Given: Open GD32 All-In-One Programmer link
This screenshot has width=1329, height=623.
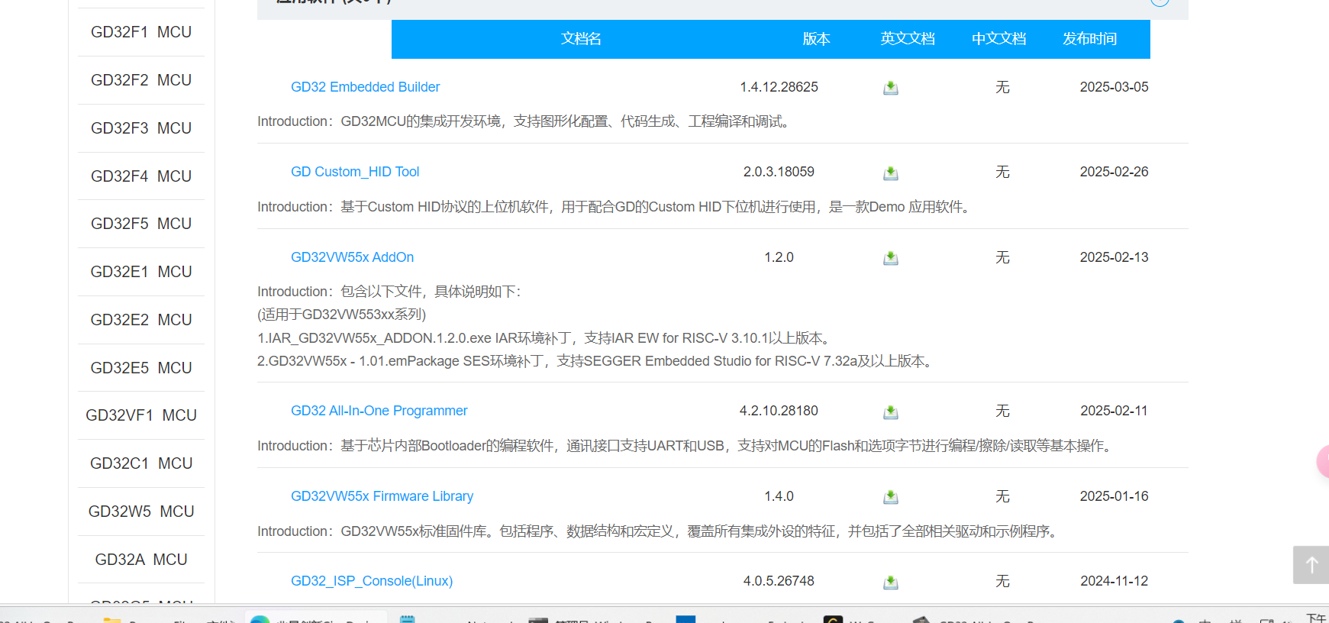Looking at the screenshot, I should [x=379, y=411].
